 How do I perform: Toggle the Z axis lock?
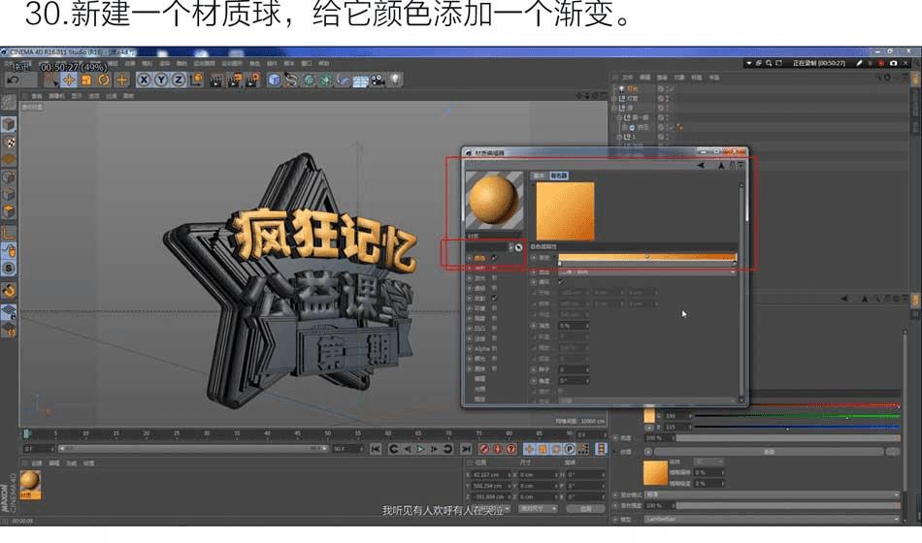[x=179, y=80]
